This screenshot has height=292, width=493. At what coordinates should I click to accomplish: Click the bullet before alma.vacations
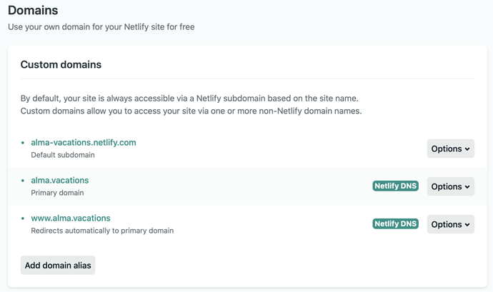click(23, 181)
